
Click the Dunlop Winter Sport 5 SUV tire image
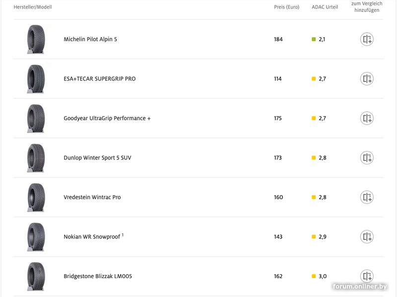(36, 158)
